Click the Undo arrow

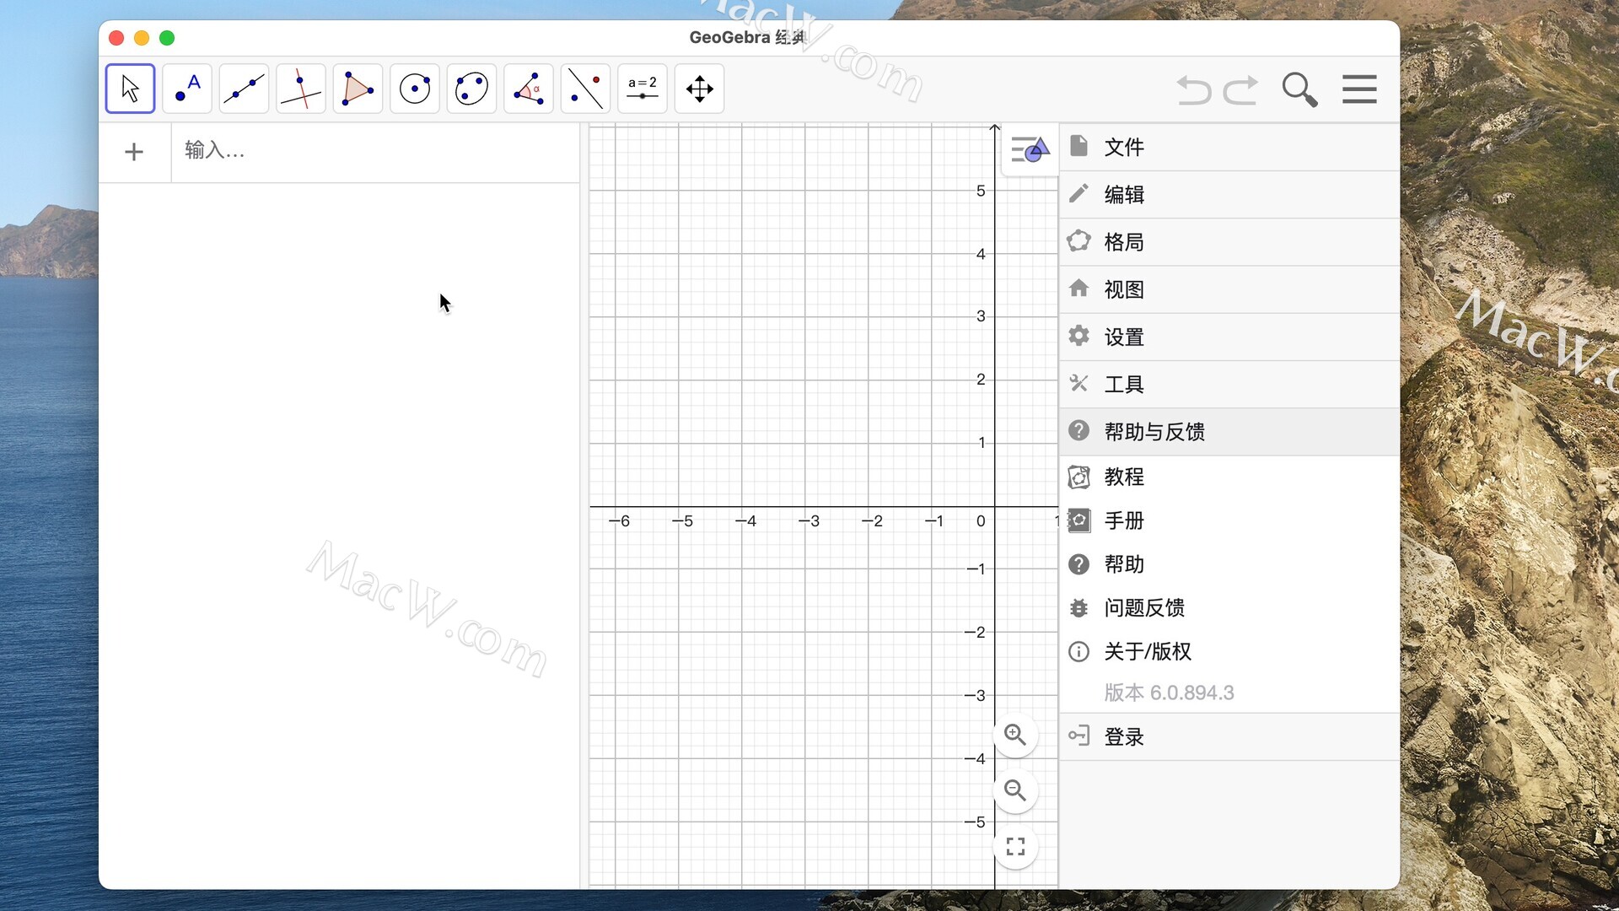pyautogui.click(x=1194, y=89)
